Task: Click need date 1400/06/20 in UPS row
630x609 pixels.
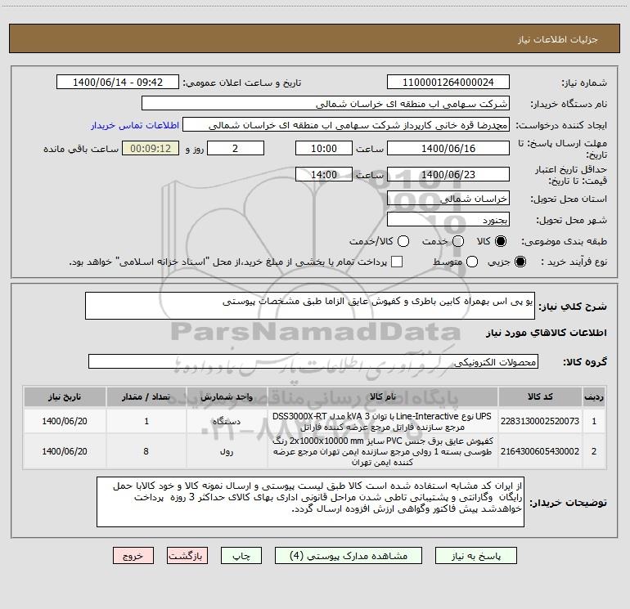Action: 65,421
